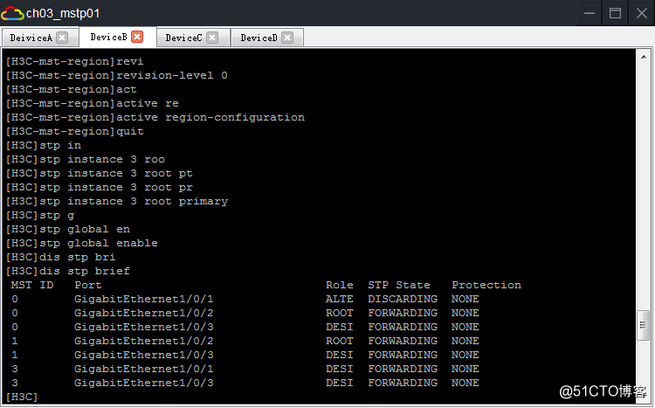Close the DeiviceA tab
Screen dimensions: 655x408
tap(62, 38)
